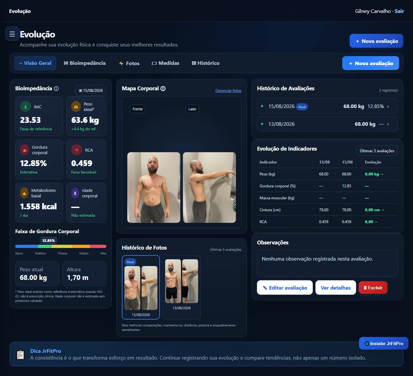Open the Bioimpedância tab
This screenshot has height=376, width=413.
pyautogui.click(x=85, y=63)
